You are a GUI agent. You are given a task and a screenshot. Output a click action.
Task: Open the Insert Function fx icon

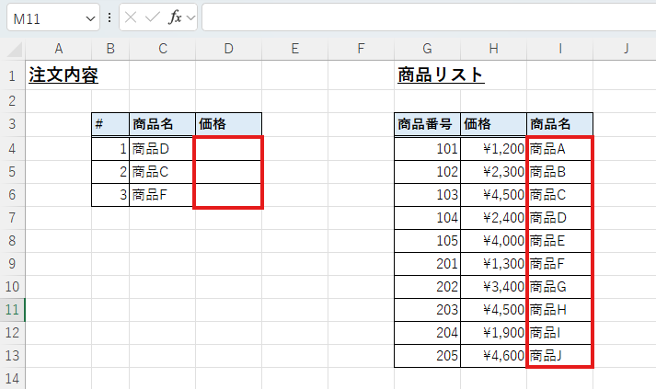click(175, 18)
